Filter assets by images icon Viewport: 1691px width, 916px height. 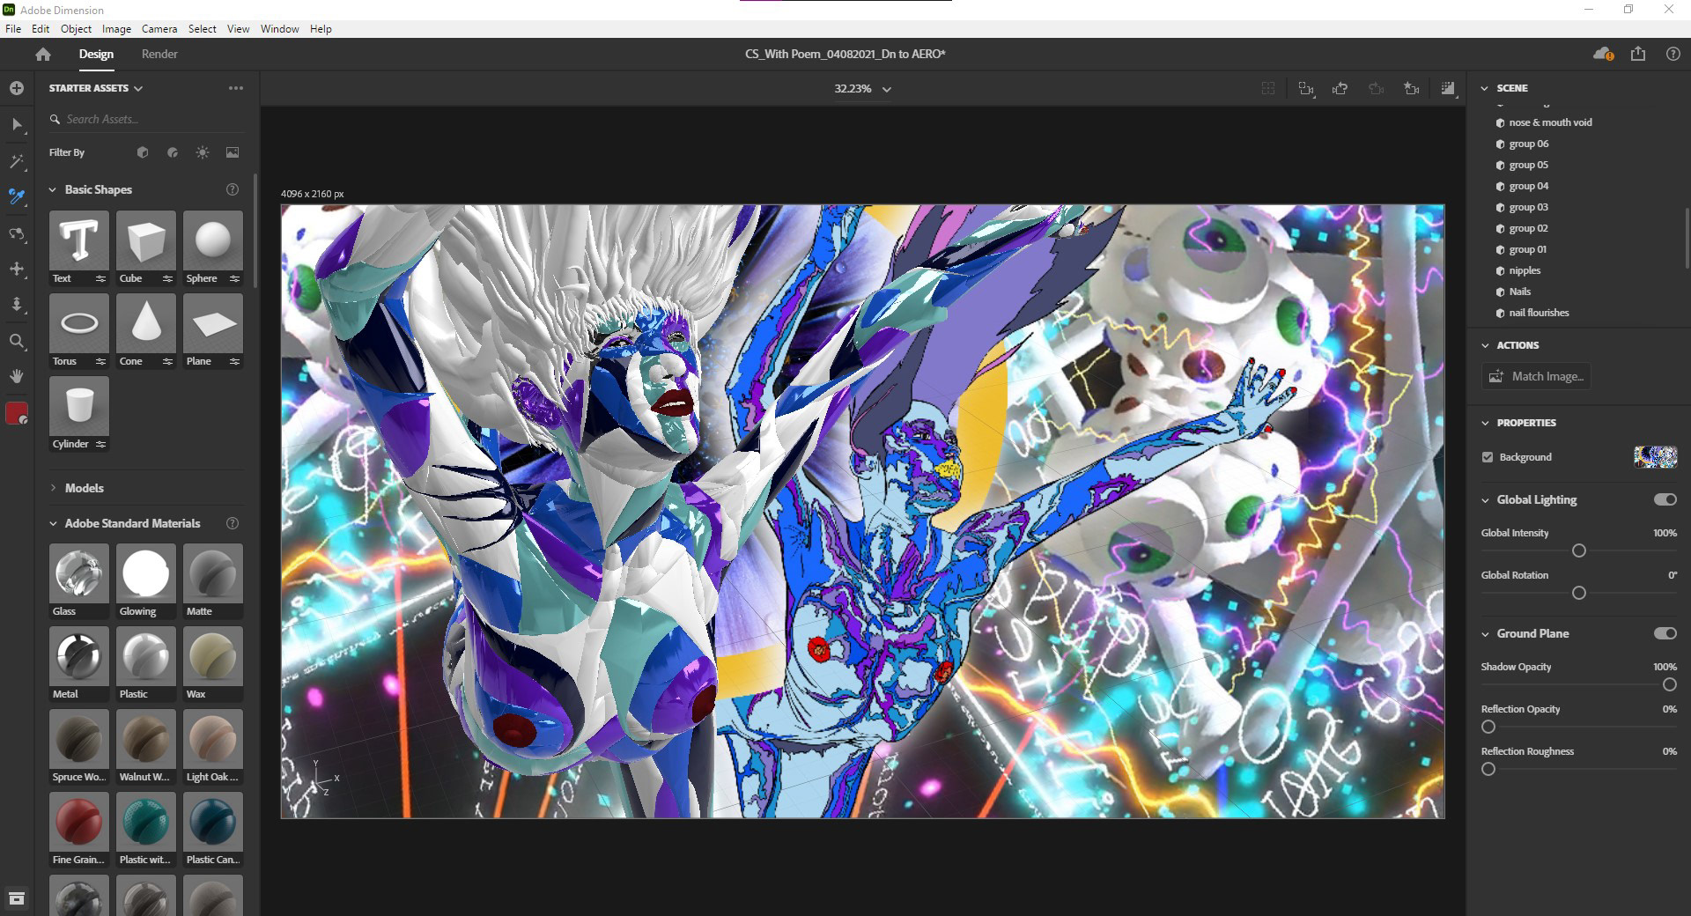pos(233,152)
